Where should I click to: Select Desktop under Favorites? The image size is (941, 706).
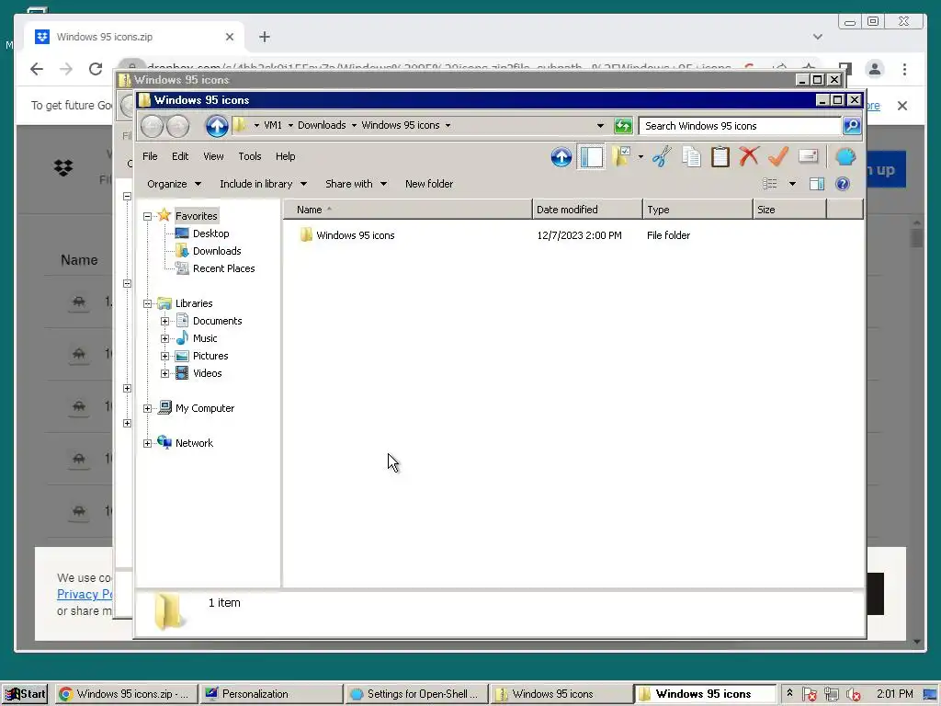point(210,233)
